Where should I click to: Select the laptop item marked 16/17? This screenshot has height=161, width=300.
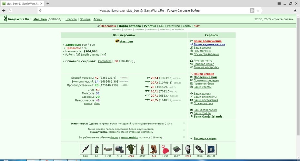point(176,149)
